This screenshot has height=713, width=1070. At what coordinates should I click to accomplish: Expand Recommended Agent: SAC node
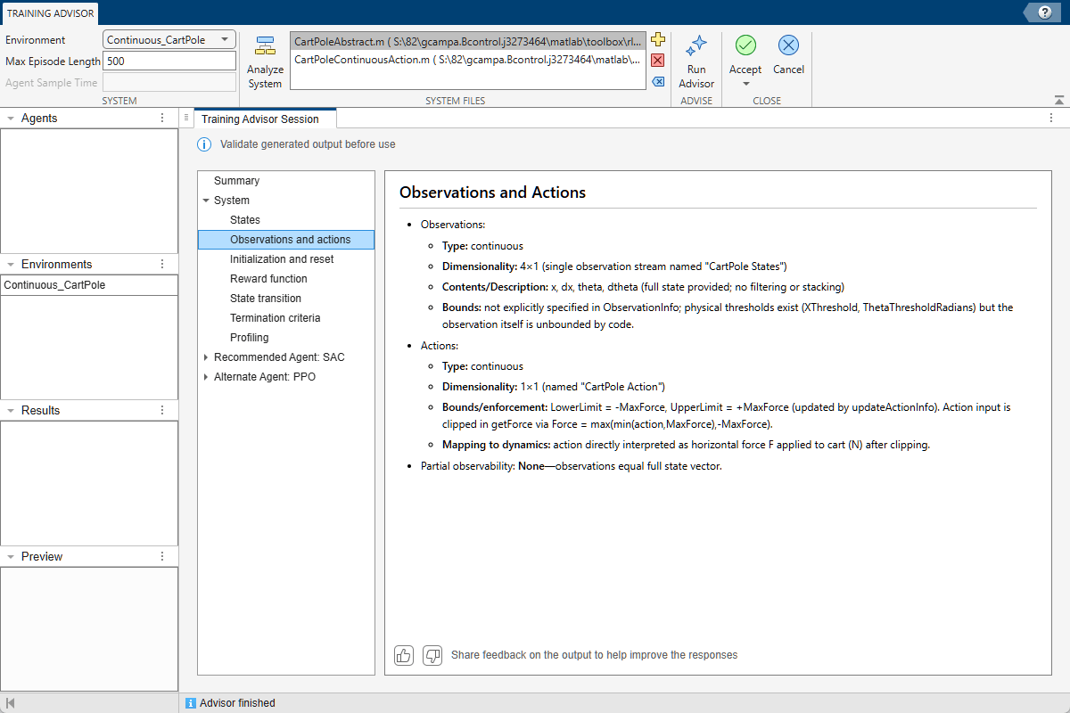click(x=206, y=357)
